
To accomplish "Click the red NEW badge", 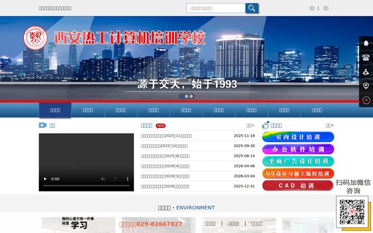I will [x=161, y=125].
